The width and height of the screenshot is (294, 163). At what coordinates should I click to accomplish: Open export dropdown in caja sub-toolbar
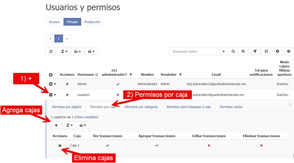point(69,125)
